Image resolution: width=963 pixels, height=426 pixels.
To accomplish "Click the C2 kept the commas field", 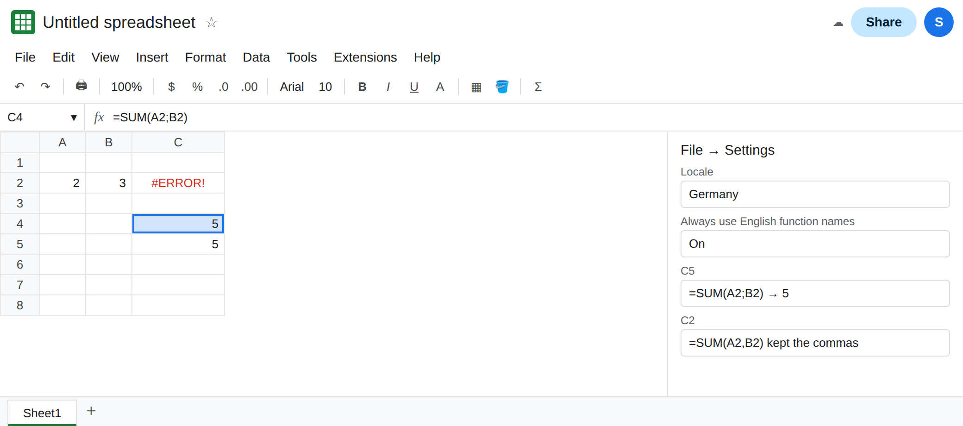I will tap(815, 343).
